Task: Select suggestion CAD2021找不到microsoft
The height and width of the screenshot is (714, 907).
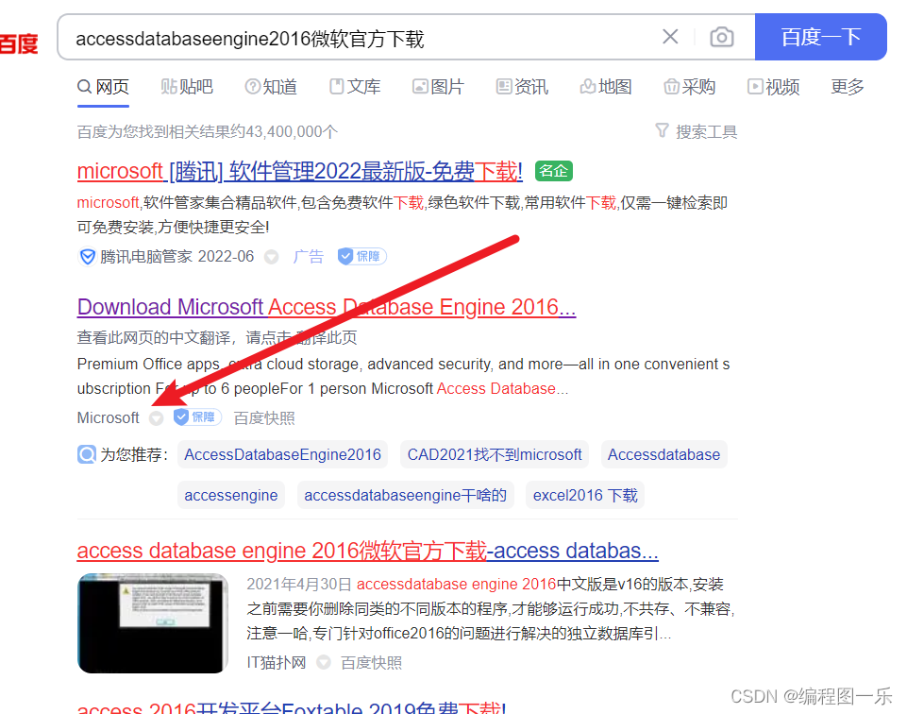Action: click(x=495, y=455)
